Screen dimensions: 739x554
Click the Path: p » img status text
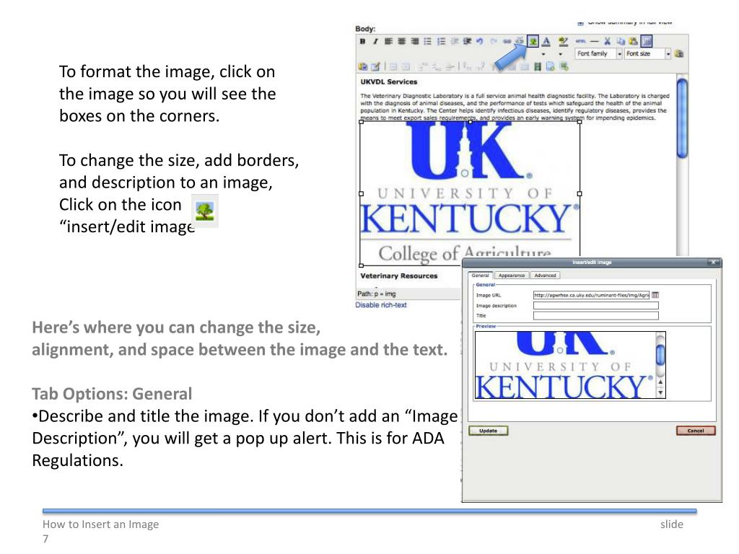pos(377,294)
